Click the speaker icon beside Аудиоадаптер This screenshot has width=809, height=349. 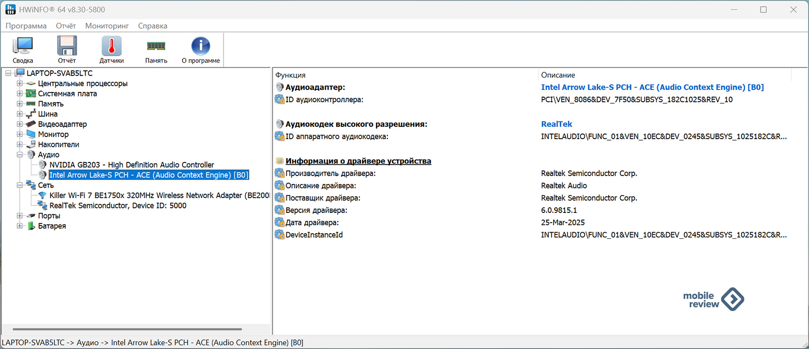click(x=280, y=88)
